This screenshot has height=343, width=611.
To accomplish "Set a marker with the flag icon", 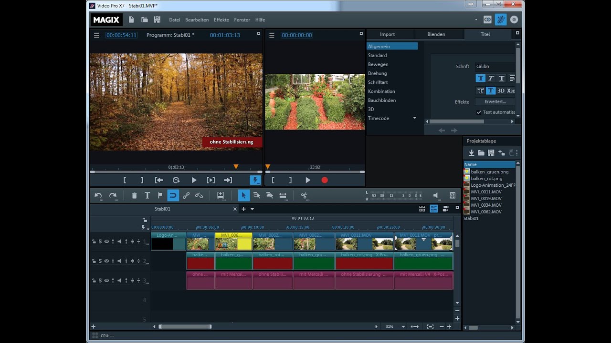I will 160,195.
